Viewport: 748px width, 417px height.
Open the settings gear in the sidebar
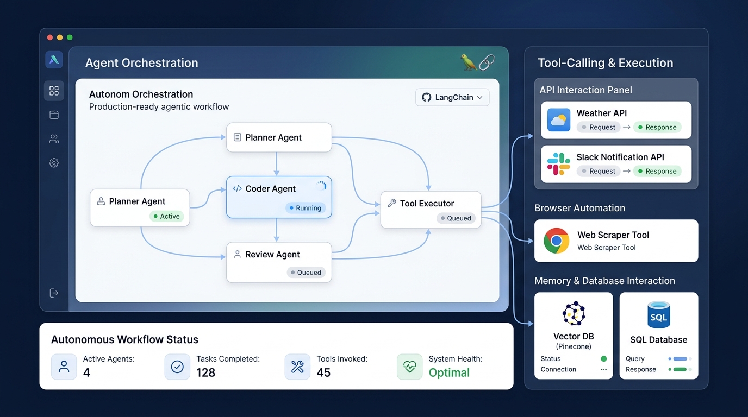pos(54,163)
